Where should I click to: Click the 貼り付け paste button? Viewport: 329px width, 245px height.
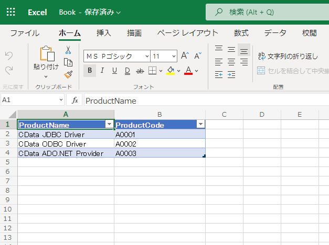[46, 58]
